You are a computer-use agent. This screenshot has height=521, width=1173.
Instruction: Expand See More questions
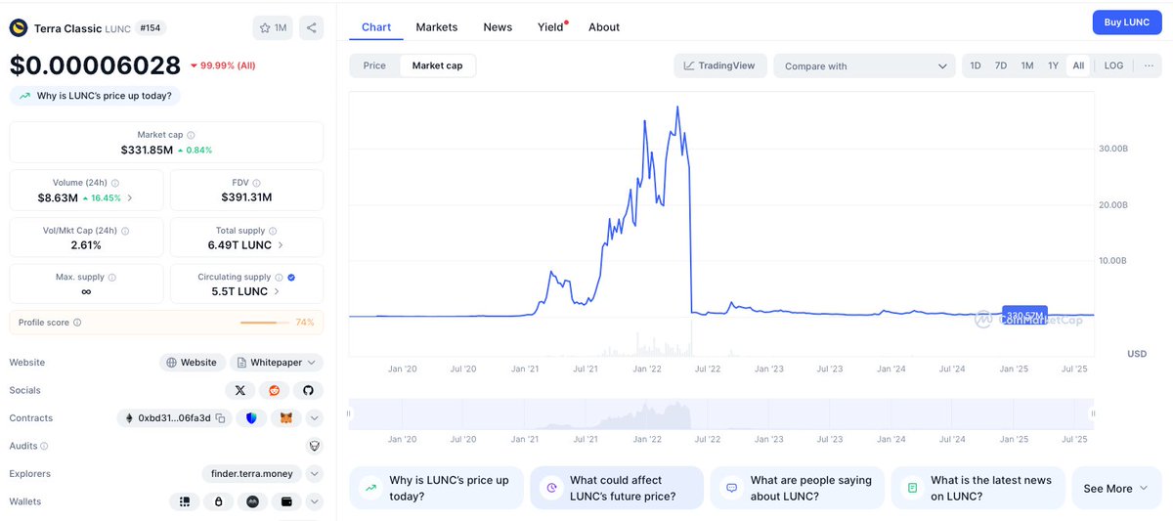pyautogui.click(x=1115, y=488)
